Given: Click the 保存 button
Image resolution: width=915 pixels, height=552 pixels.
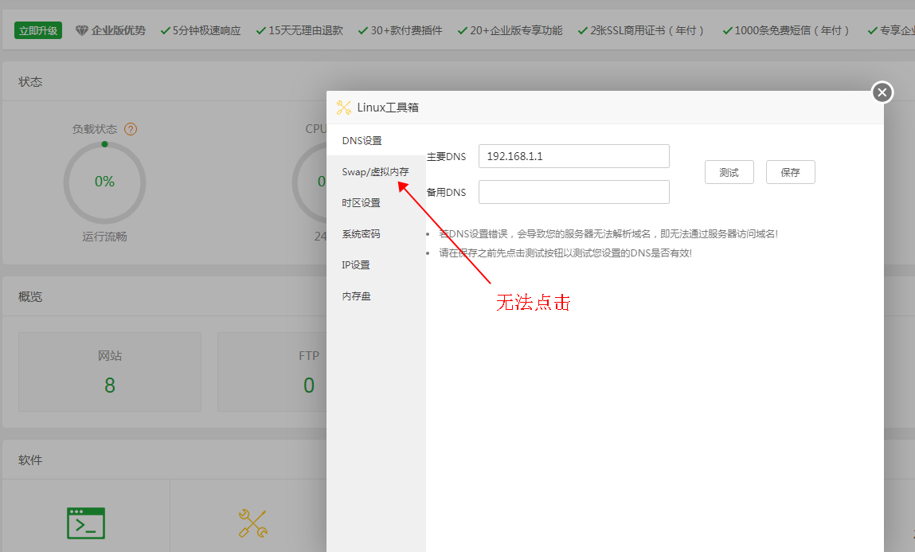Looking at the screenshot, I should point(790,172).
